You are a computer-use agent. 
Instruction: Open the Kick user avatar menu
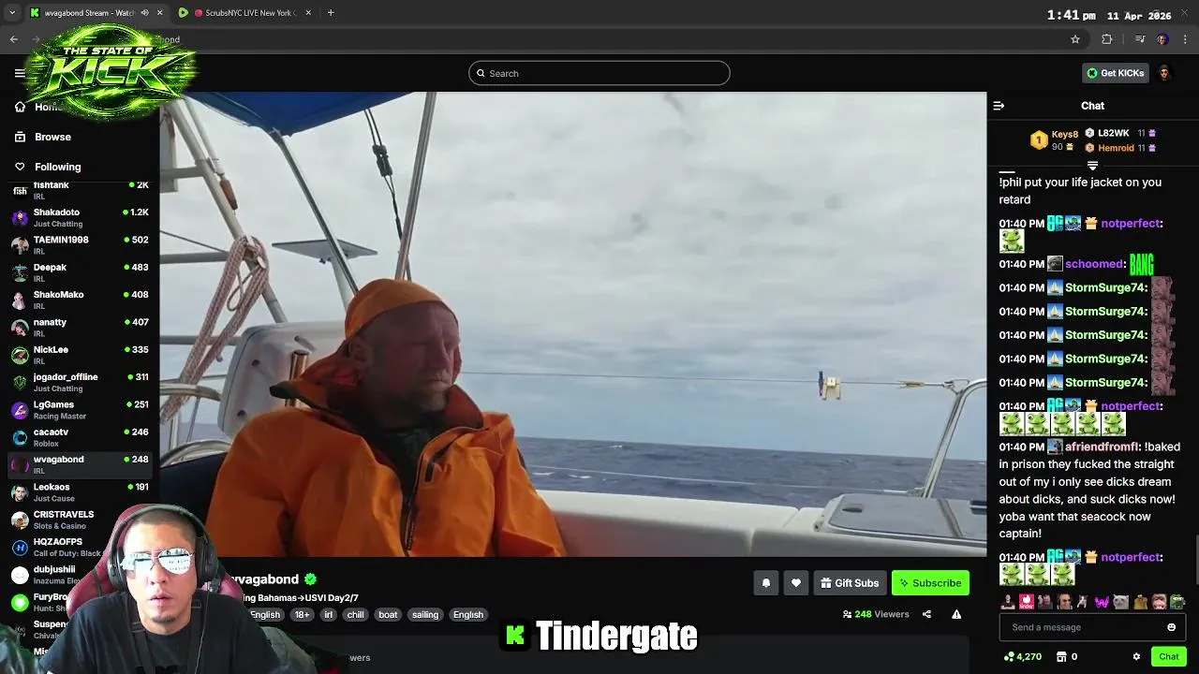click(x=1164, y=73)
